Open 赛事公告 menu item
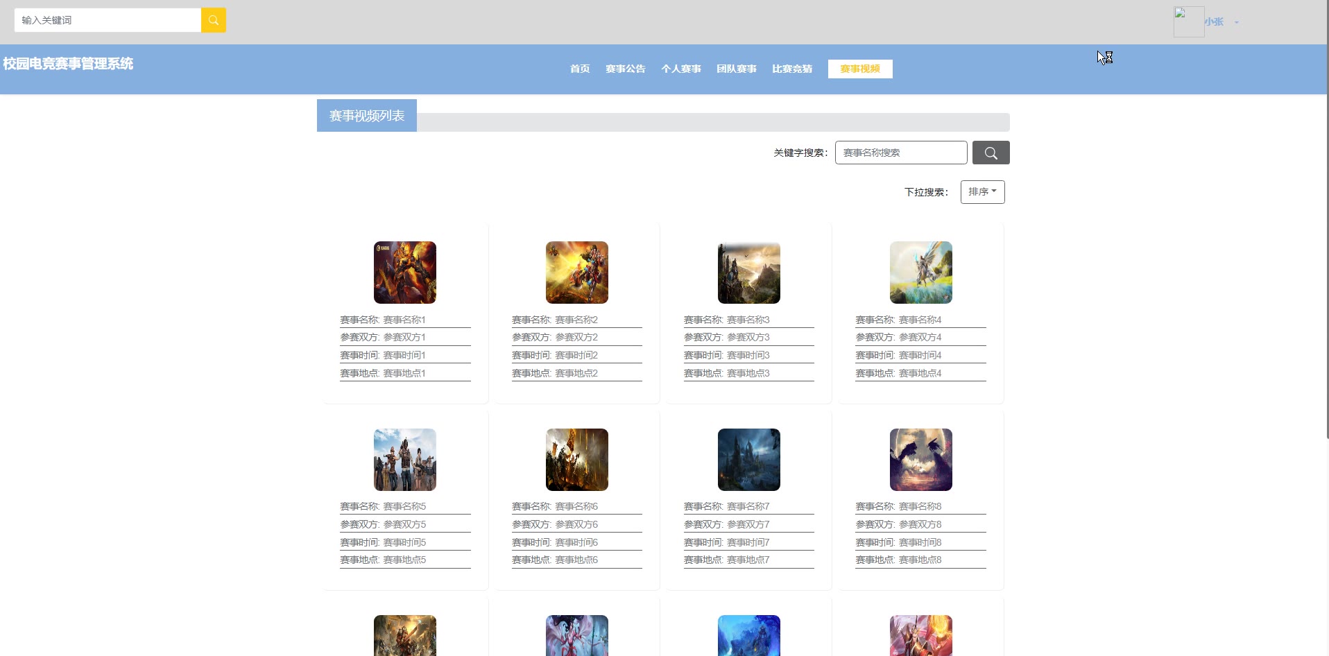This screenshot has width=1329, height=656. coord(625,69)
